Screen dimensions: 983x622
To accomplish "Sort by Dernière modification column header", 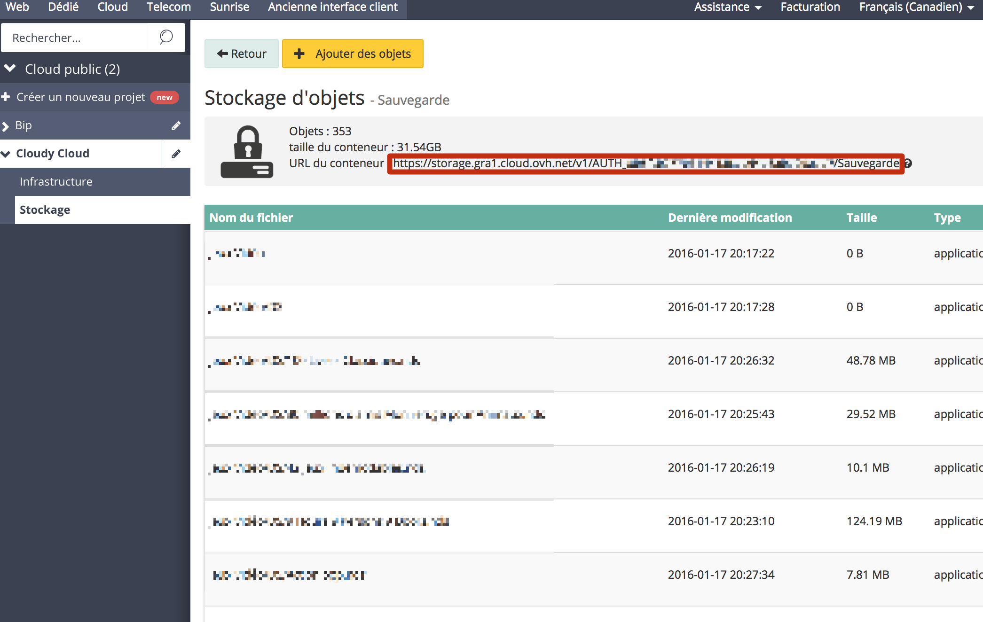I will point(730,218).
